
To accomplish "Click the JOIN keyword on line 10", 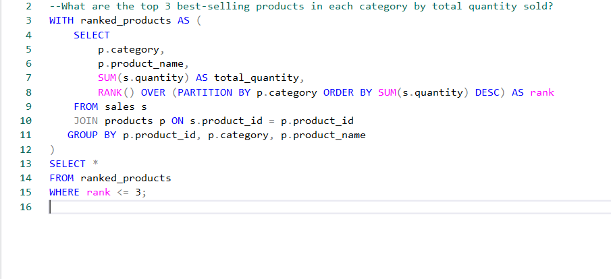I will [x=86, y=121].
